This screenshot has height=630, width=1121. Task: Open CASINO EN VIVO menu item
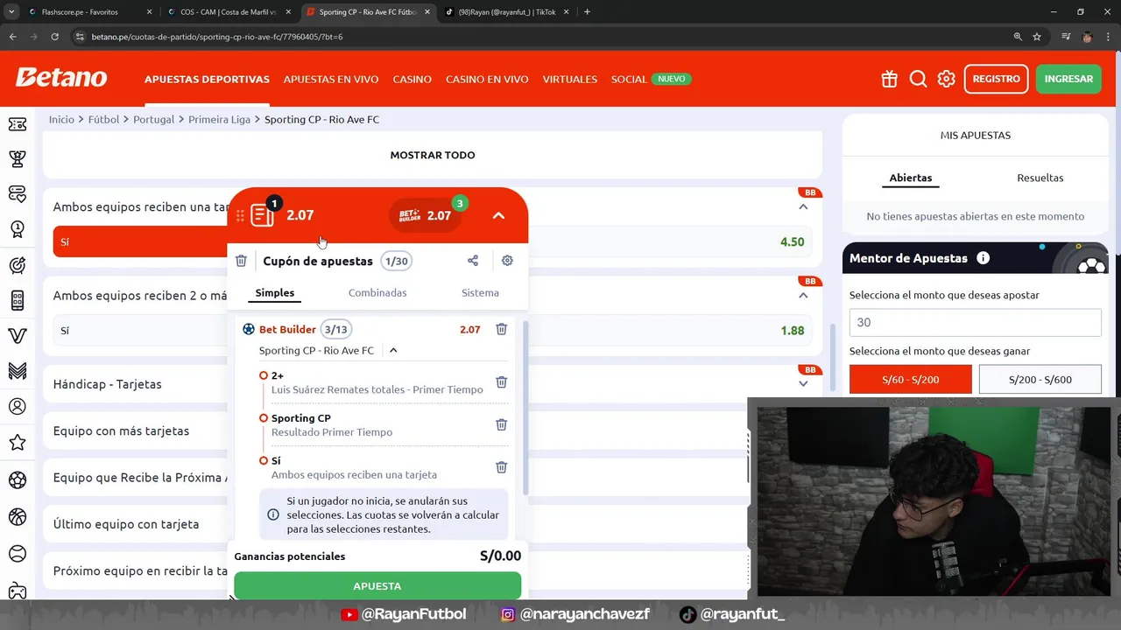tap(487, 79)
